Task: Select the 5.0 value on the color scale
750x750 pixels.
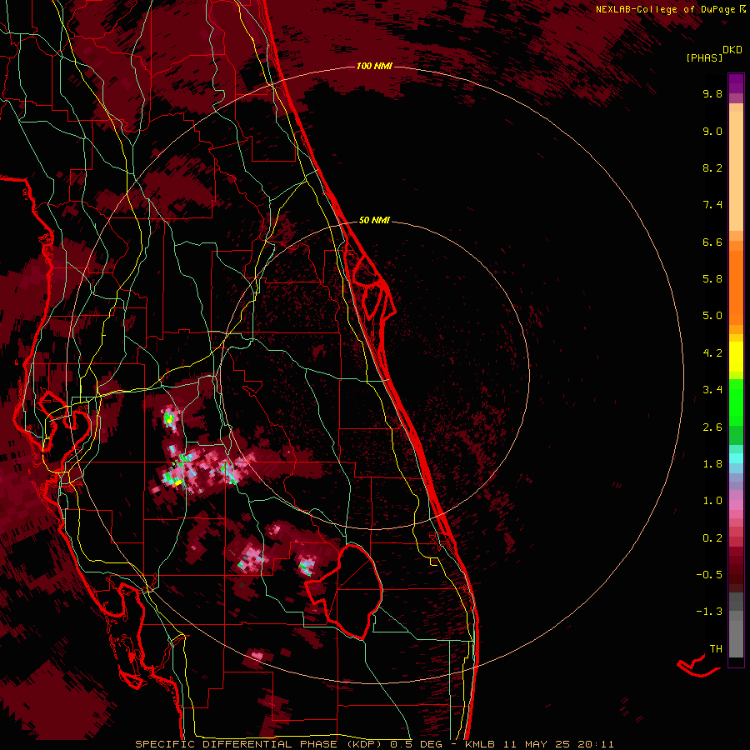Action: (x=712, y=316)
